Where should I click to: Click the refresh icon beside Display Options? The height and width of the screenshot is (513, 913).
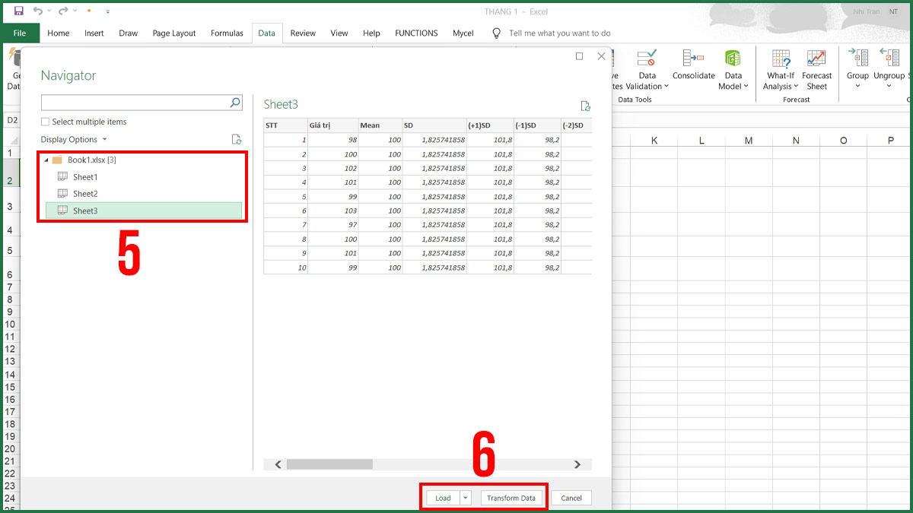[x=237, y=139]
